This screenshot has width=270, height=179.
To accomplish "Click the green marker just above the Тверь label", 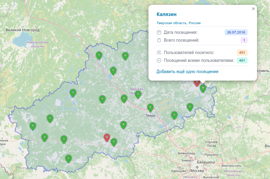I will pos(150,107).
